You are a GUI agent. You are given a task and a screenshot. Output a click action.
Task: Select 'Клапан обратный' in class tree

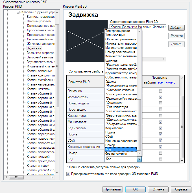[39, 93]
